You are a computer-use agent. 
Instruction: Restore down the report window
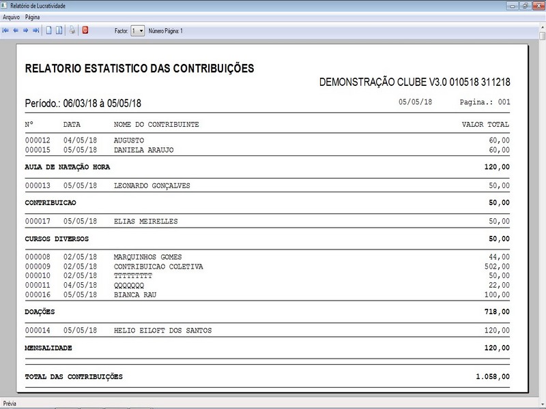[x=525, y=6]
